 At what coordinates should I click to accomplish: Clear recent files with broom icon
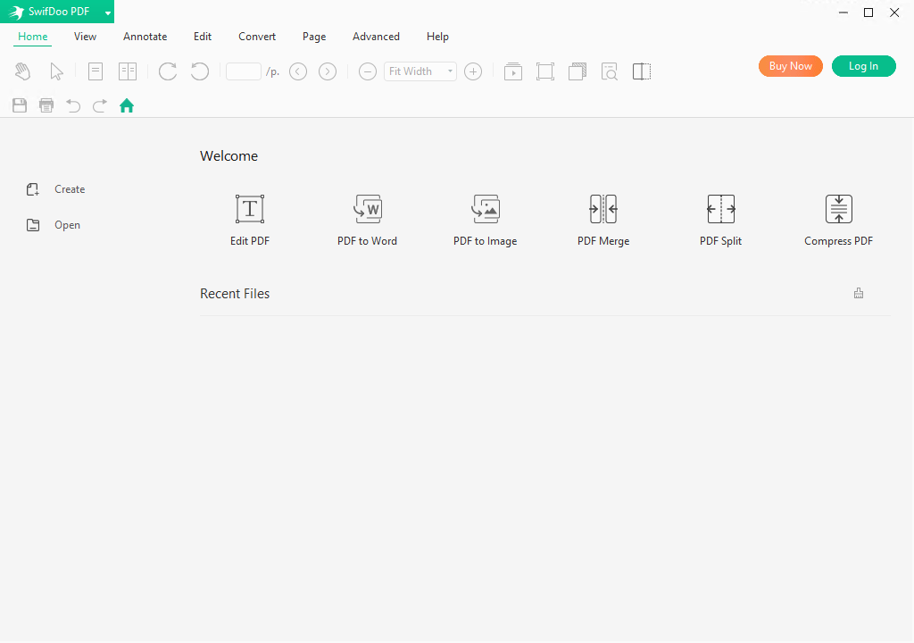[859, 293]
